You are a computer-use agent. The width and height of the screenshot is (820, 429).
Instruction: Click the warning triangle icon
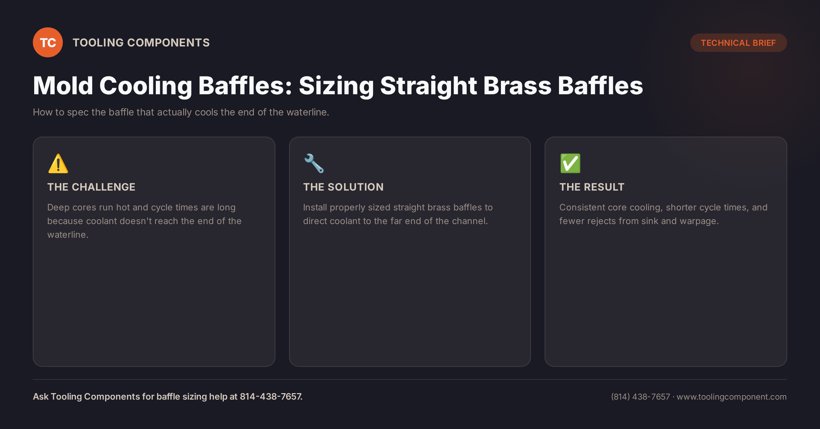tap(58, 163)
